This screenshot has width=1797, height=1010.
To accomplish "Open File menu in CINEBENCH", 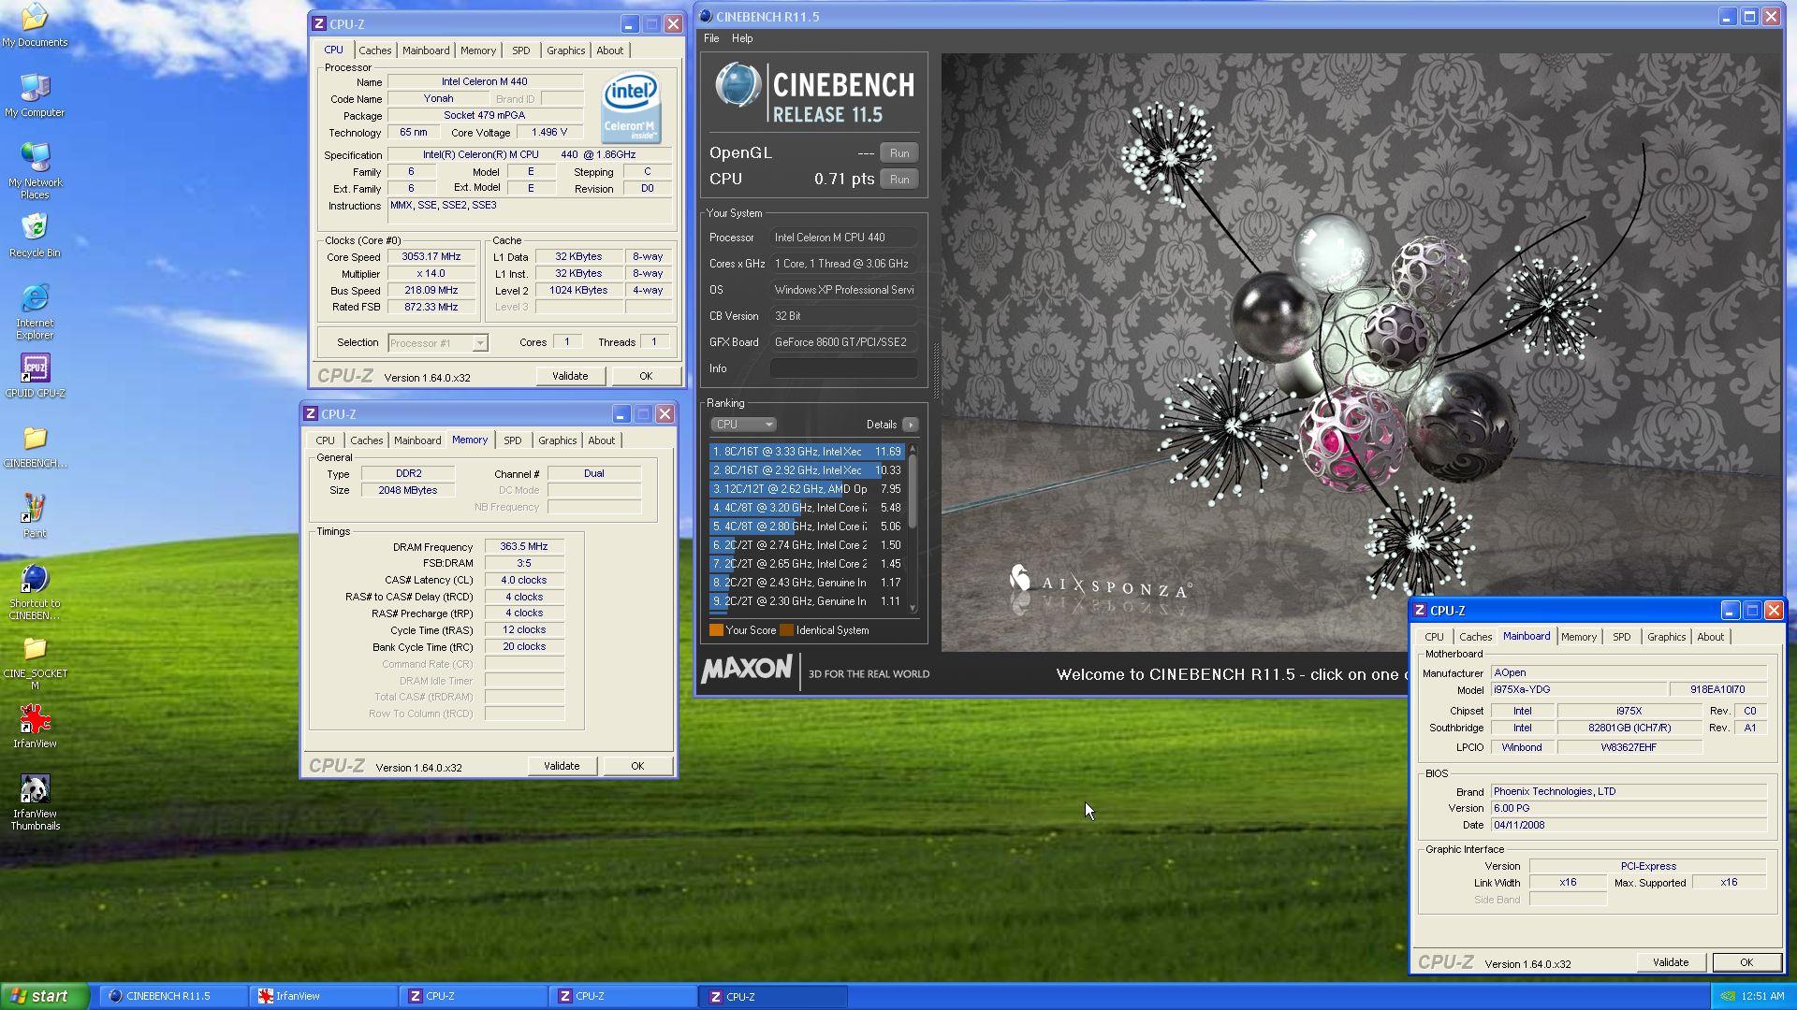I will pos(711,38).
